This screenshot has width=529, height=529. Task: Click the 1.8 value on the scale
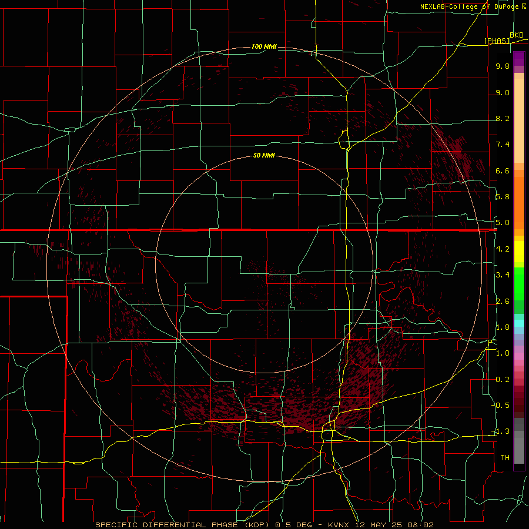[503, 327]
